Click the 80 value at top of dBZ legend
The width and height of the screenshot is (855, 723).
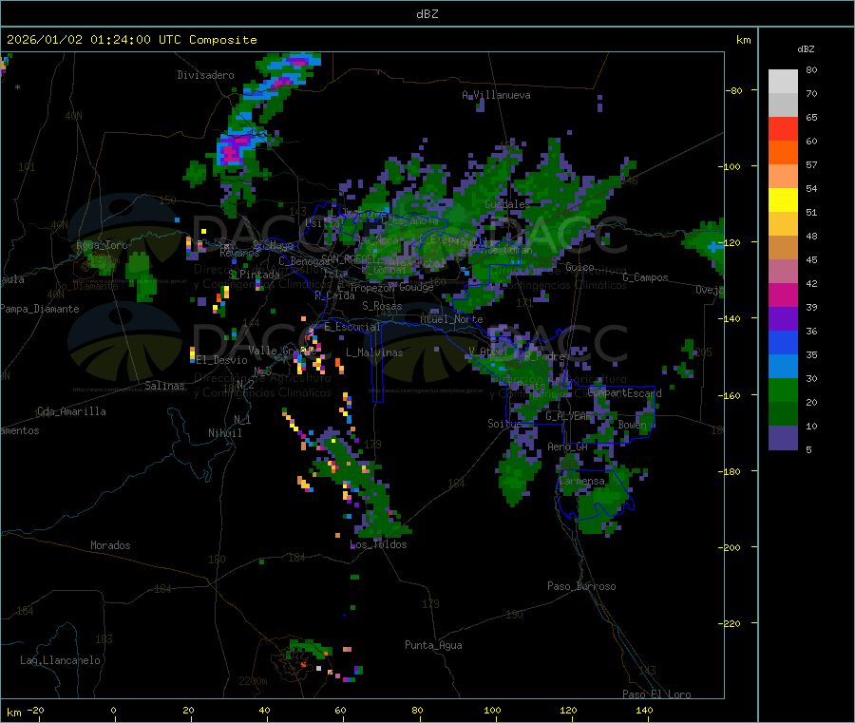click(811, 69)
